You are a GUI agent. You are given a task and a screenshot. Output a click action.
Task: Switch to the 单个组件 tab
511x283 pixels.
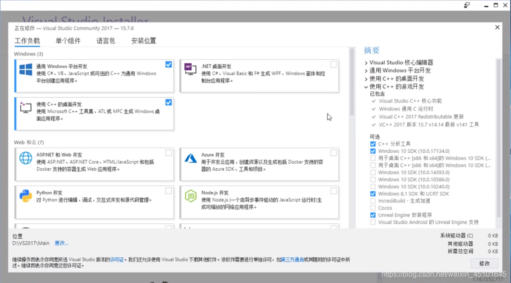(x=68, y=41)
